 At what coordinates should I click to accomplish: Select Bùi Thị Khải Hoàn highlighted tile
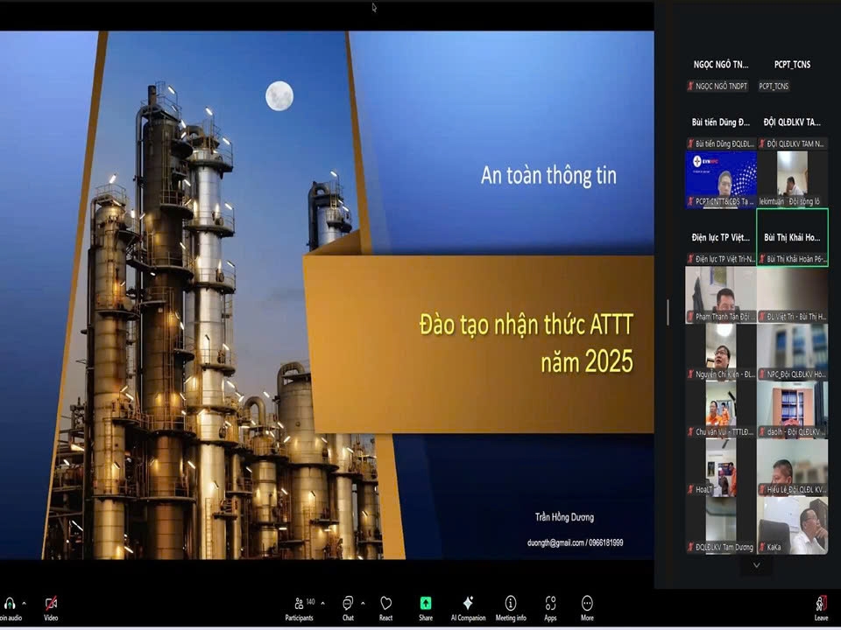792,237
